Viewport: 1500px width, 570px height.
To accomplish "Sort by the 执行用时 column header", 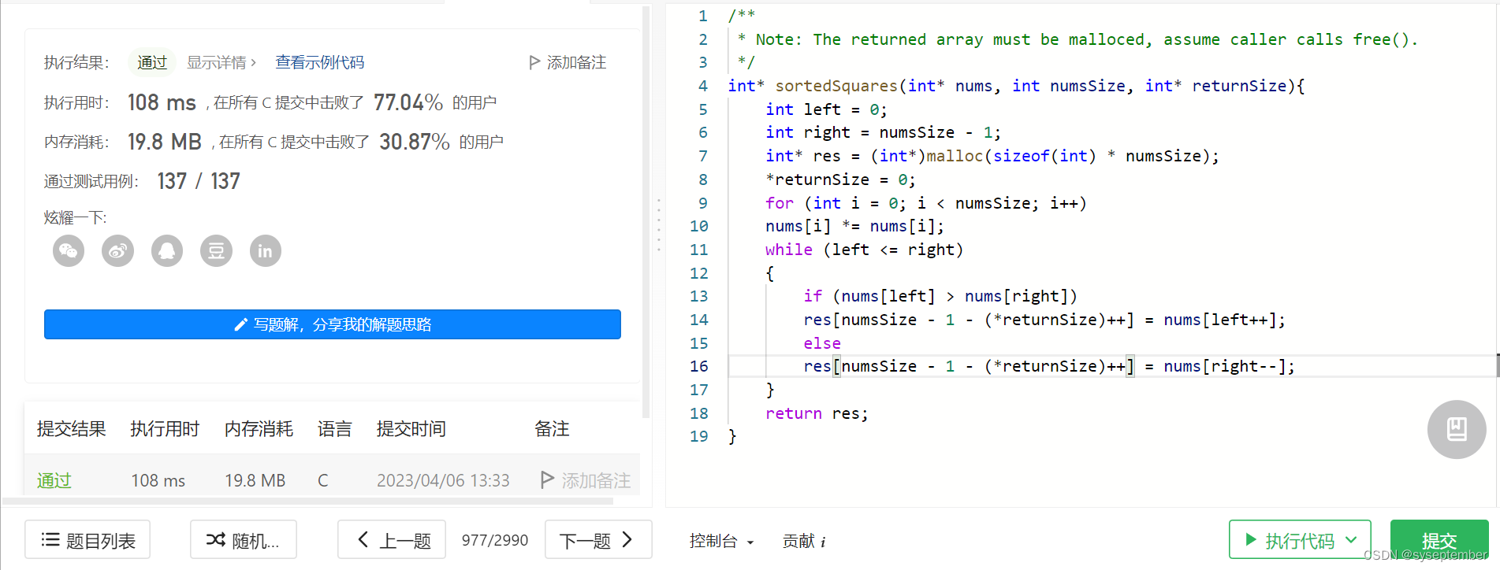I will (165, 429).
